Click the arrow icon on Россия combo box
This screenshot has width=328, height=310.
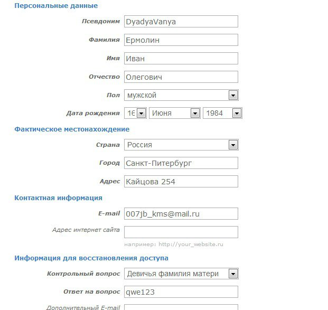233,145
